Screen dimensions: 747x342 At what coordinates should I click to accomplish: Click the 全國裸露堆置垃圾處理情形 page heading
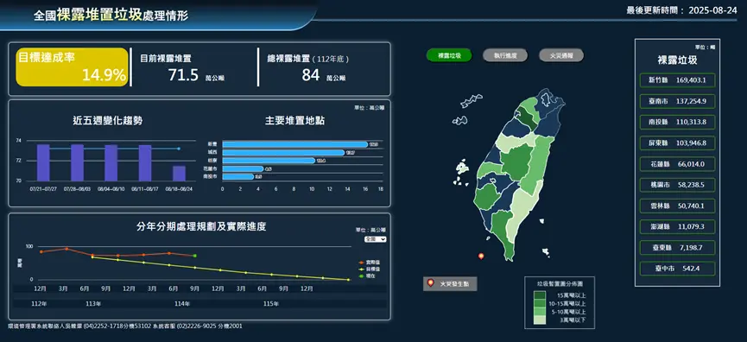pyautogui.click(x=111, y=15)
